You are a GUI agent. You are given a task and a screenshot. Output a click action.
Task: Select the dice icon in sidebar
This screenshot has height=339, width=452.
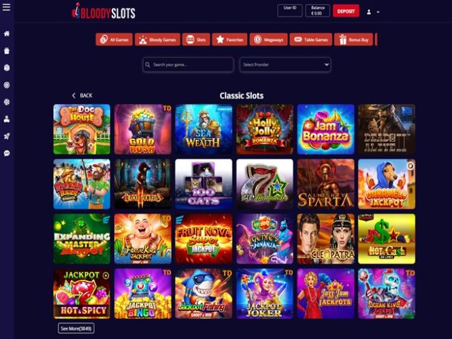tap(7, 68)
